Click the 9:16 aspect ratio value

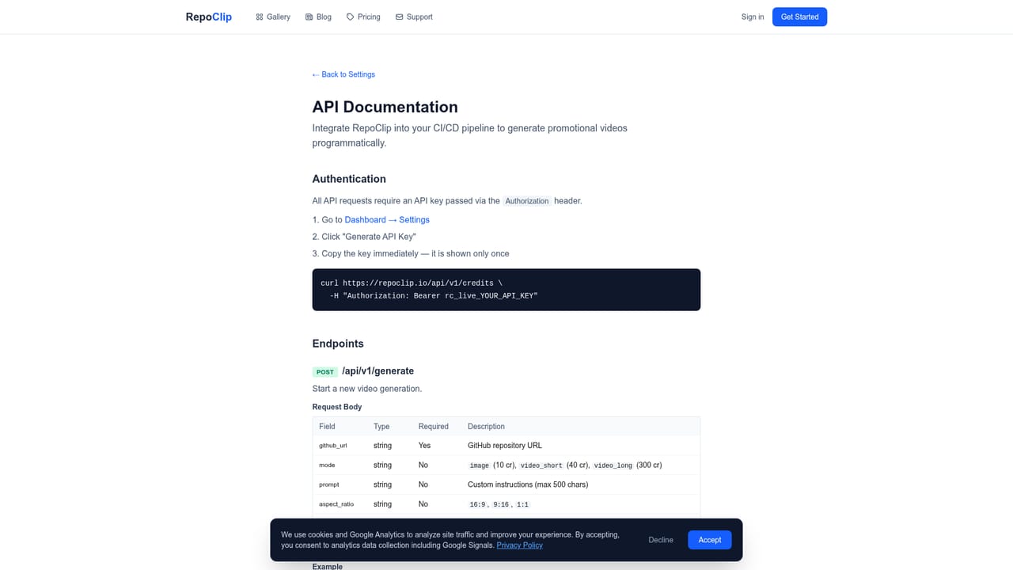pyautogui.click(x=501, y=504)
